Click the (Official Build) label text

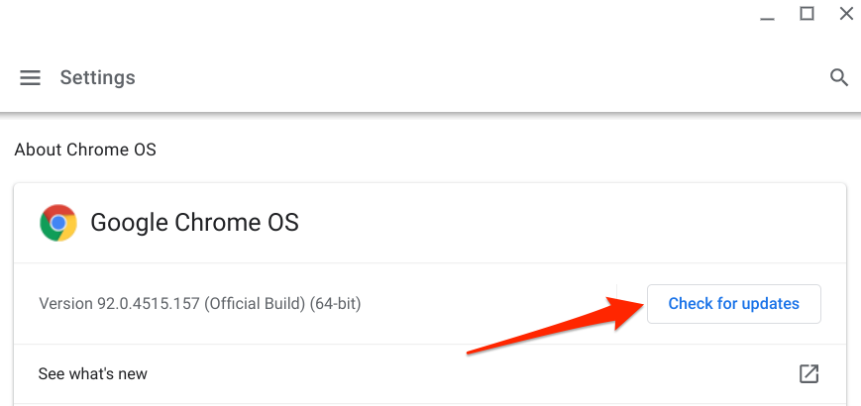(x=256, y=304)
